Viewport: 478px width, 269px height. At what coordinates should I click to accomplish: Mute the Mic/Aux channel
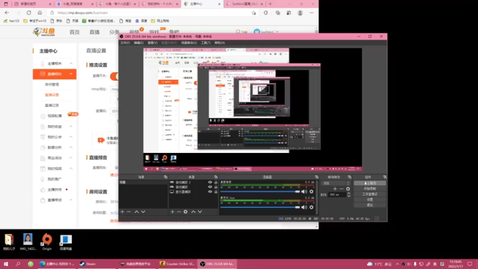point(304,207)
